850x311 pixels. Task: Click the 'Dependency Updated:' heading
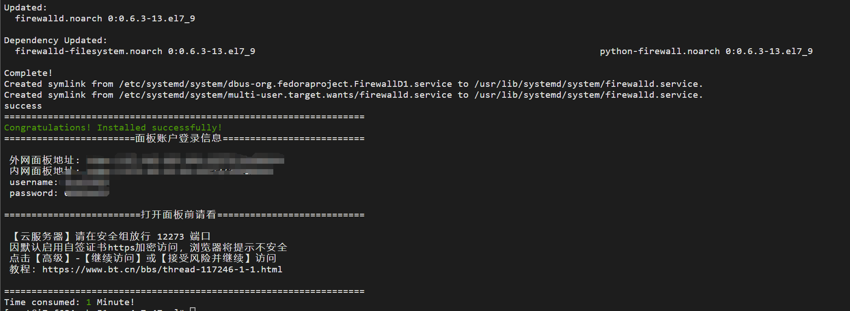(x=56, y=40)
